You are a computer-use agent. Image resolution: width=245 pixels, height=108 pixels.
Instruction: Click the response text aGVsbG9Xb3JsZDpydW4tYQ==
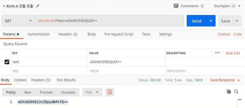click(x=43, y=102)
